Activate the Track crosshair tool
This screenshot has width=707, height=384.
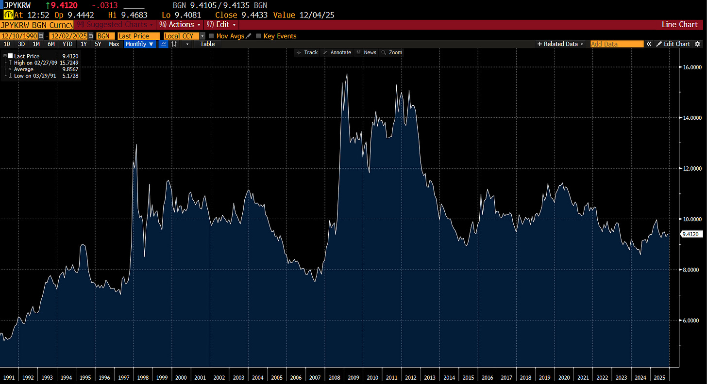click(307, 52)
